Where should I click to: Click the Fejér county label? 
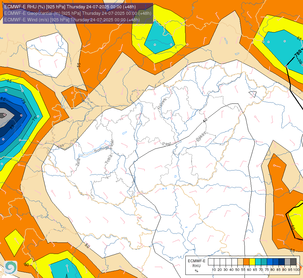pyautogui.click(x=112, y=144)
